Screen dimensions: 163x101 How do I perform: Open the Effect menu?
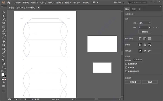[60, 3]
